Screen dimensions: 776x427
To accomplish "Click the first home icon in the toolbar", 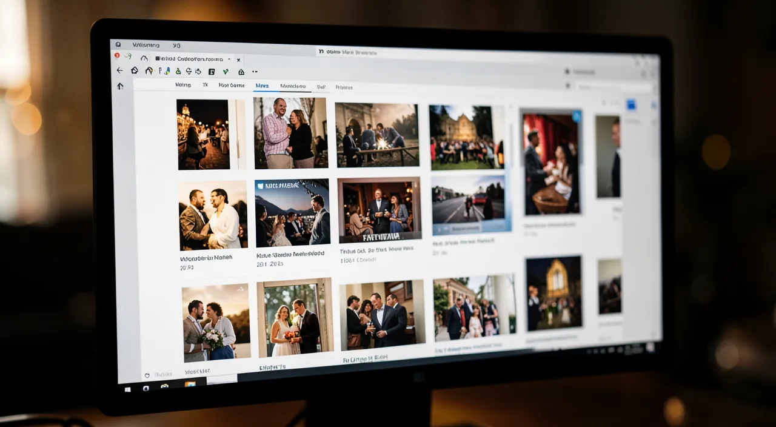I will [x=135, y=70].
